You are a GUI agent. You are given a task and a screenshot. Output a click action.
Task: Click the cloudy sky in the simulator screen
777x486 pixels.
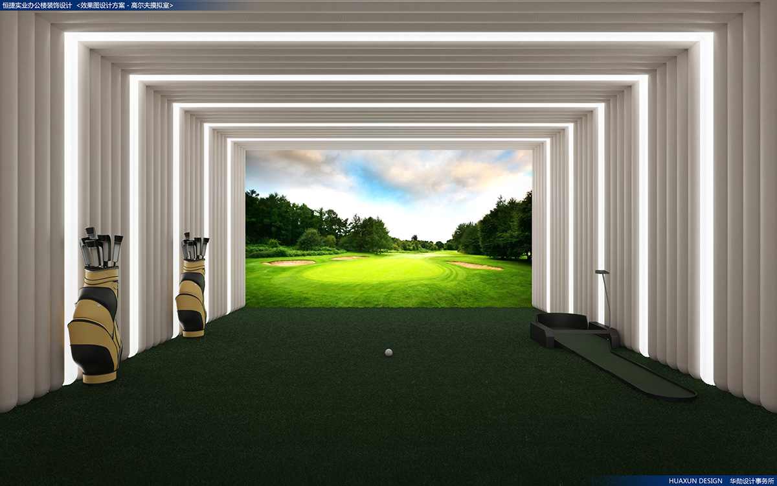pyautogui.click(x=388, y=178)
